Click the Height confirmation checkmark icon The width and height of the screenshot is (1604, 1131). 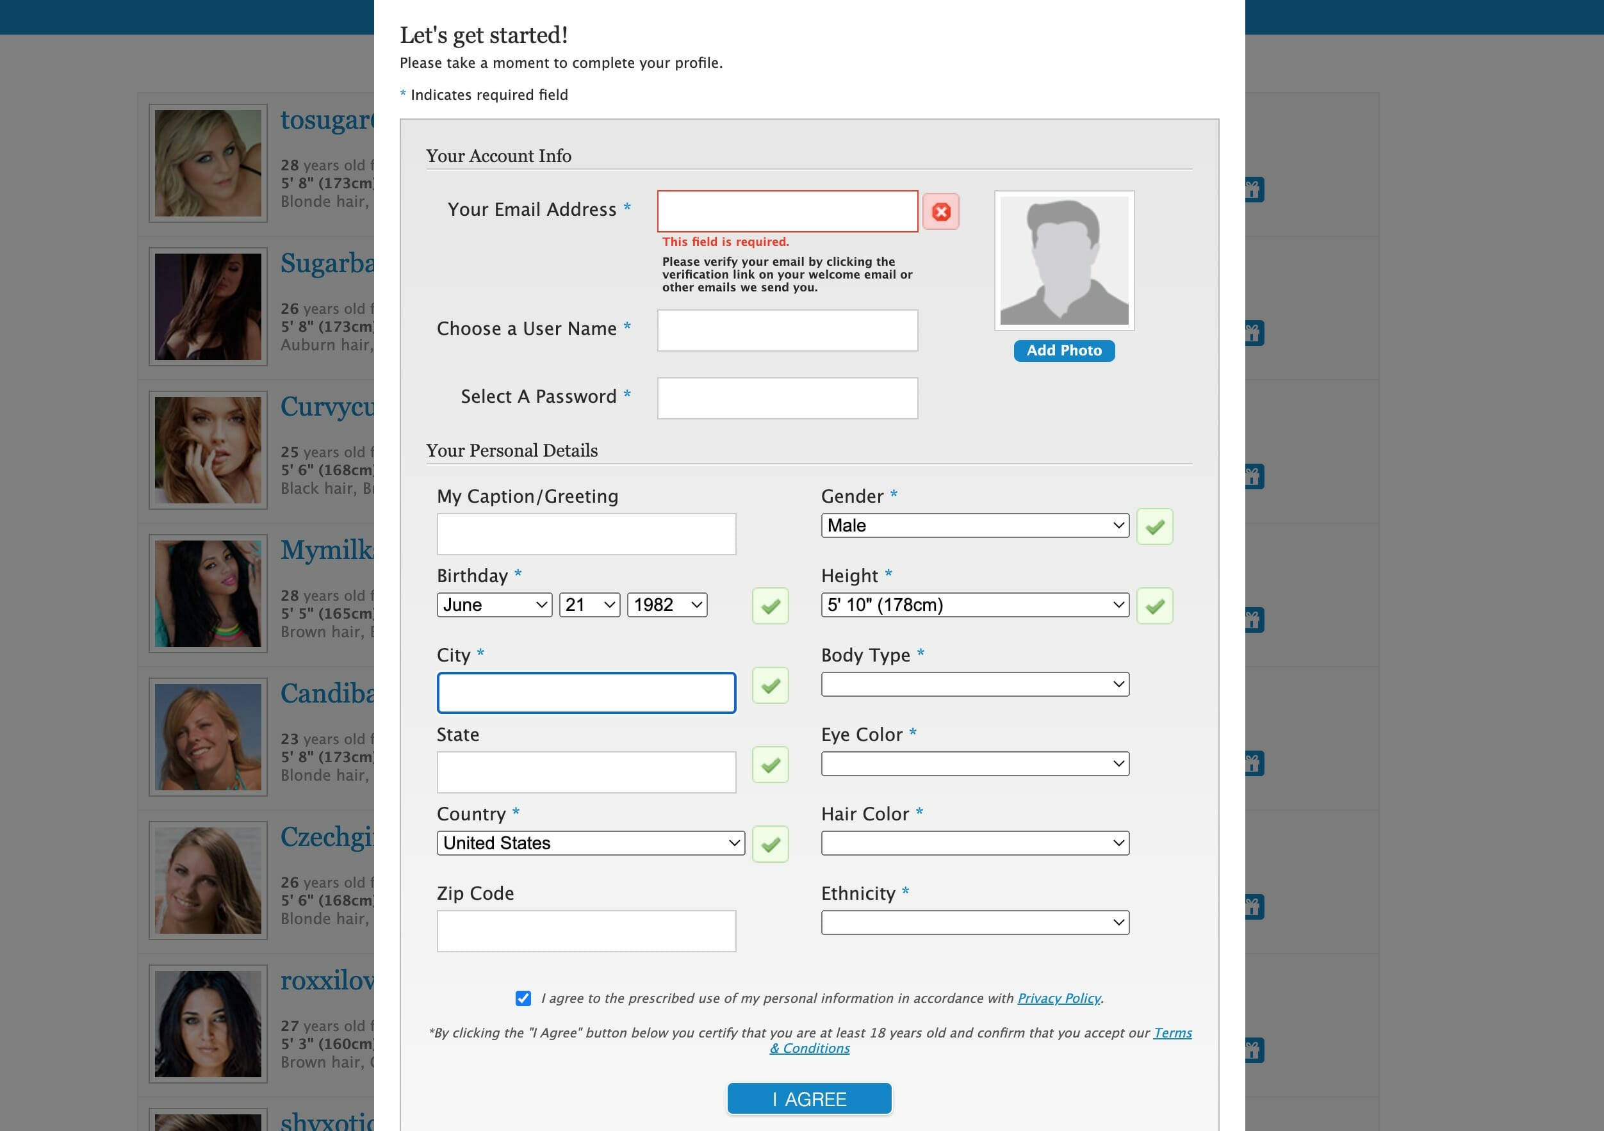(1154, 606)
